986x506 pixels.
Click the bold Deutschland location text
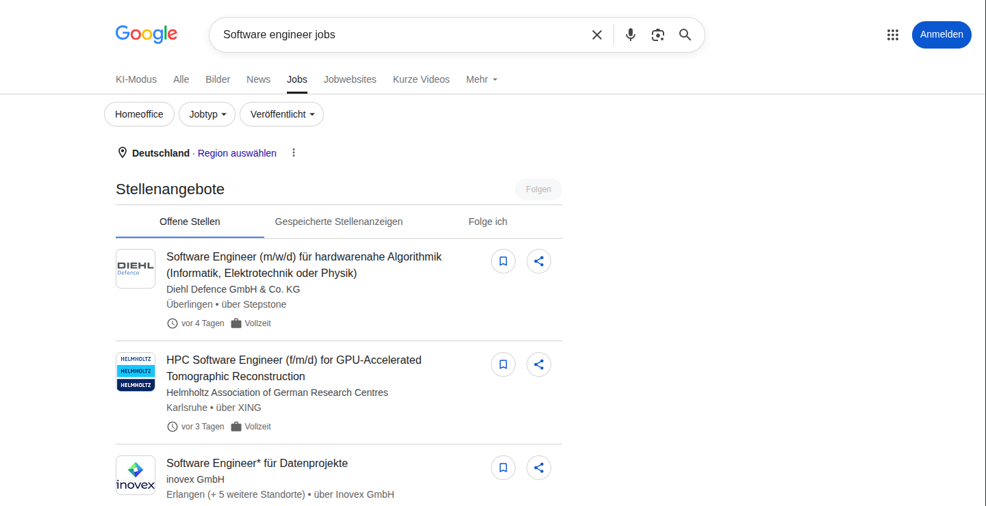point(161,153)
